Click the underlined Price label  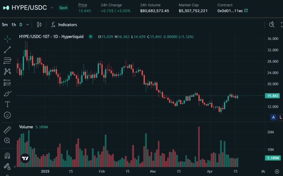(x=83, y=5)
